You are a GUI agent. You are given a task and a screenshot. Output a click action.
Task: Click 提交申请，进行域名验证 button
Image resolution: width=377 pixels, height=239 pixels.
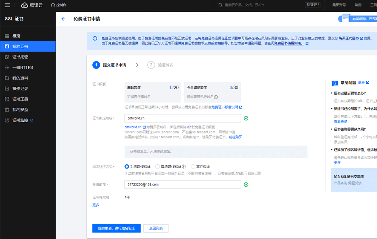[x=116, y=228]
